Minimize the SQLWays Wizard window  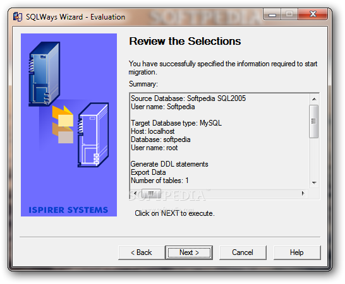(272, 14)
